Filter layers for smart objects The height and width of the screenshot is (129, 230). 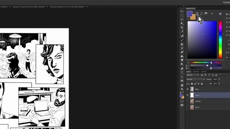[216, 75]
